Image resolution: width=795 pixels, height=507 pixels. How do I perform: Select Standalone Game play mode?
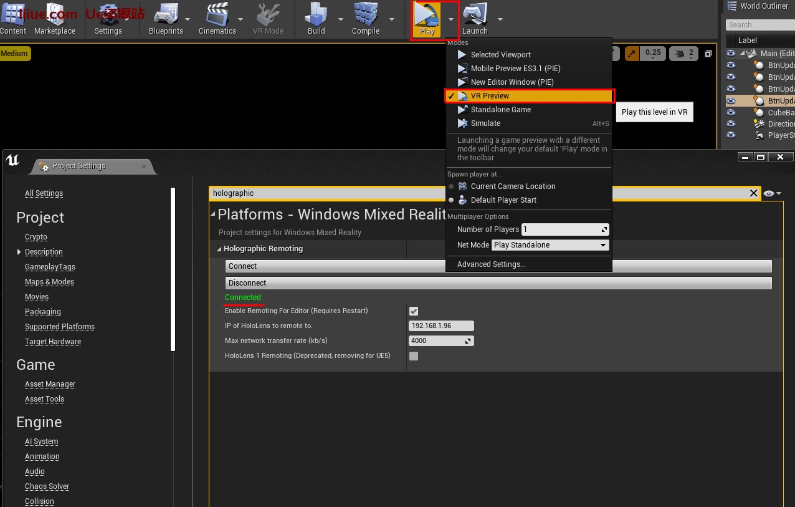[500, 110]
